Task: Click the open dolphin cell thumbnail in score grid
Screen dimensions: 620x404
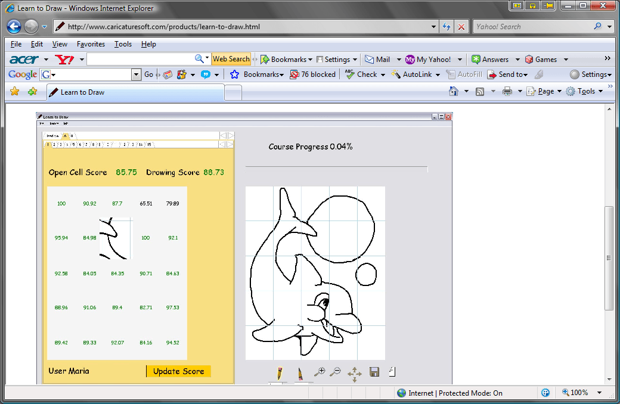Action: tap(116, 238)
